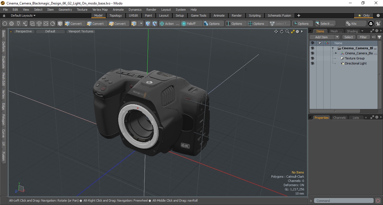The width and height of the screenshot is (383, 205).
Task: Click the sphere primitive icon in toolbar
Action: [x=5, y=24]
